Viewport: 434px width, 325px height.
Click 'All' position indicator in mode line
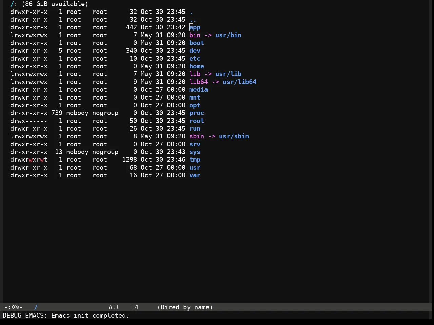pyautogui.click(x=114, y=307)
